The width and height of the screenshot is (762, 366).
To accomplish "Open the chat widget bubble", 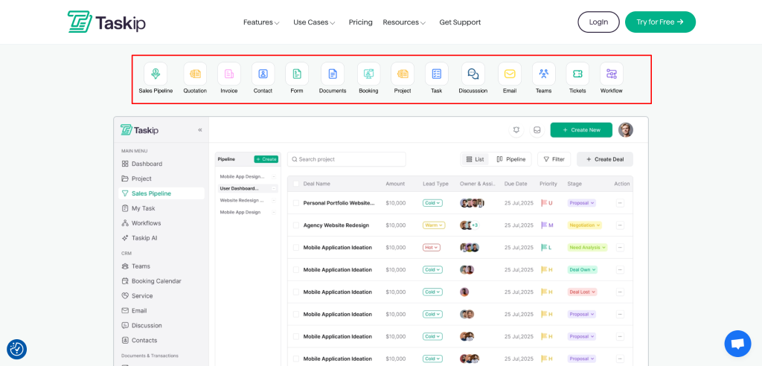I will (x=737, y=344).
